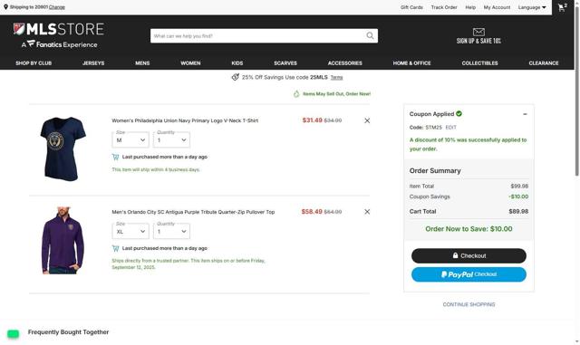Click the cart icon under Orlando City item
This screenshot has height=345, width=580.
coord(115,248)
